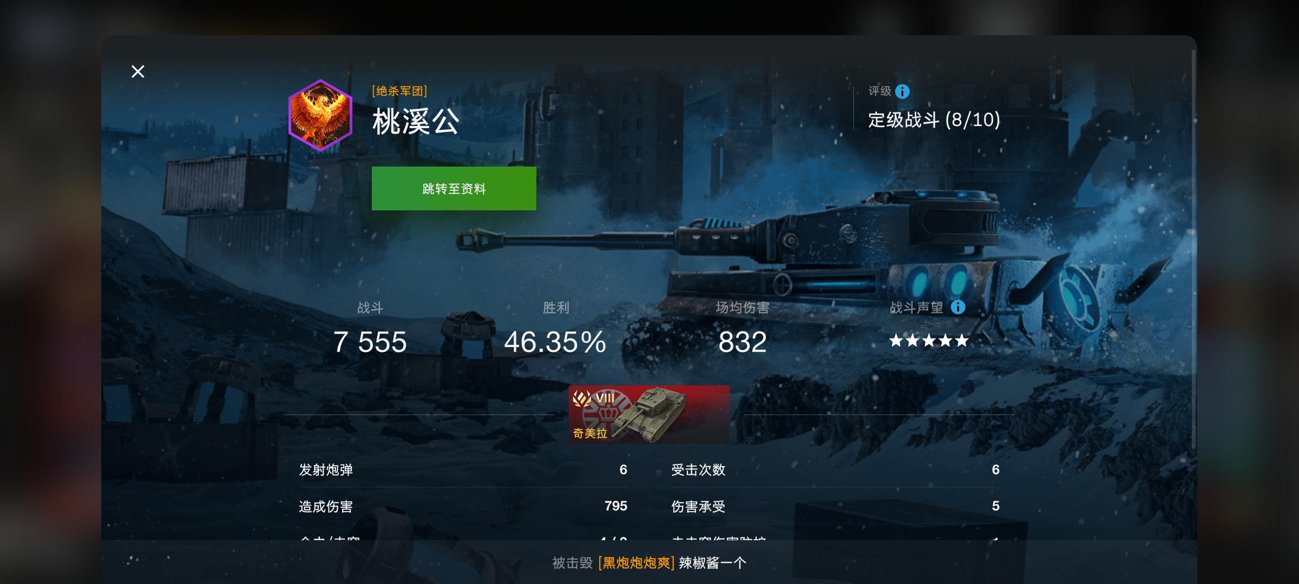The width and height of the screenshot is (1299, 584).
Task: Open info icon next to 战斗声望
Action: click(x=958, y=307)
